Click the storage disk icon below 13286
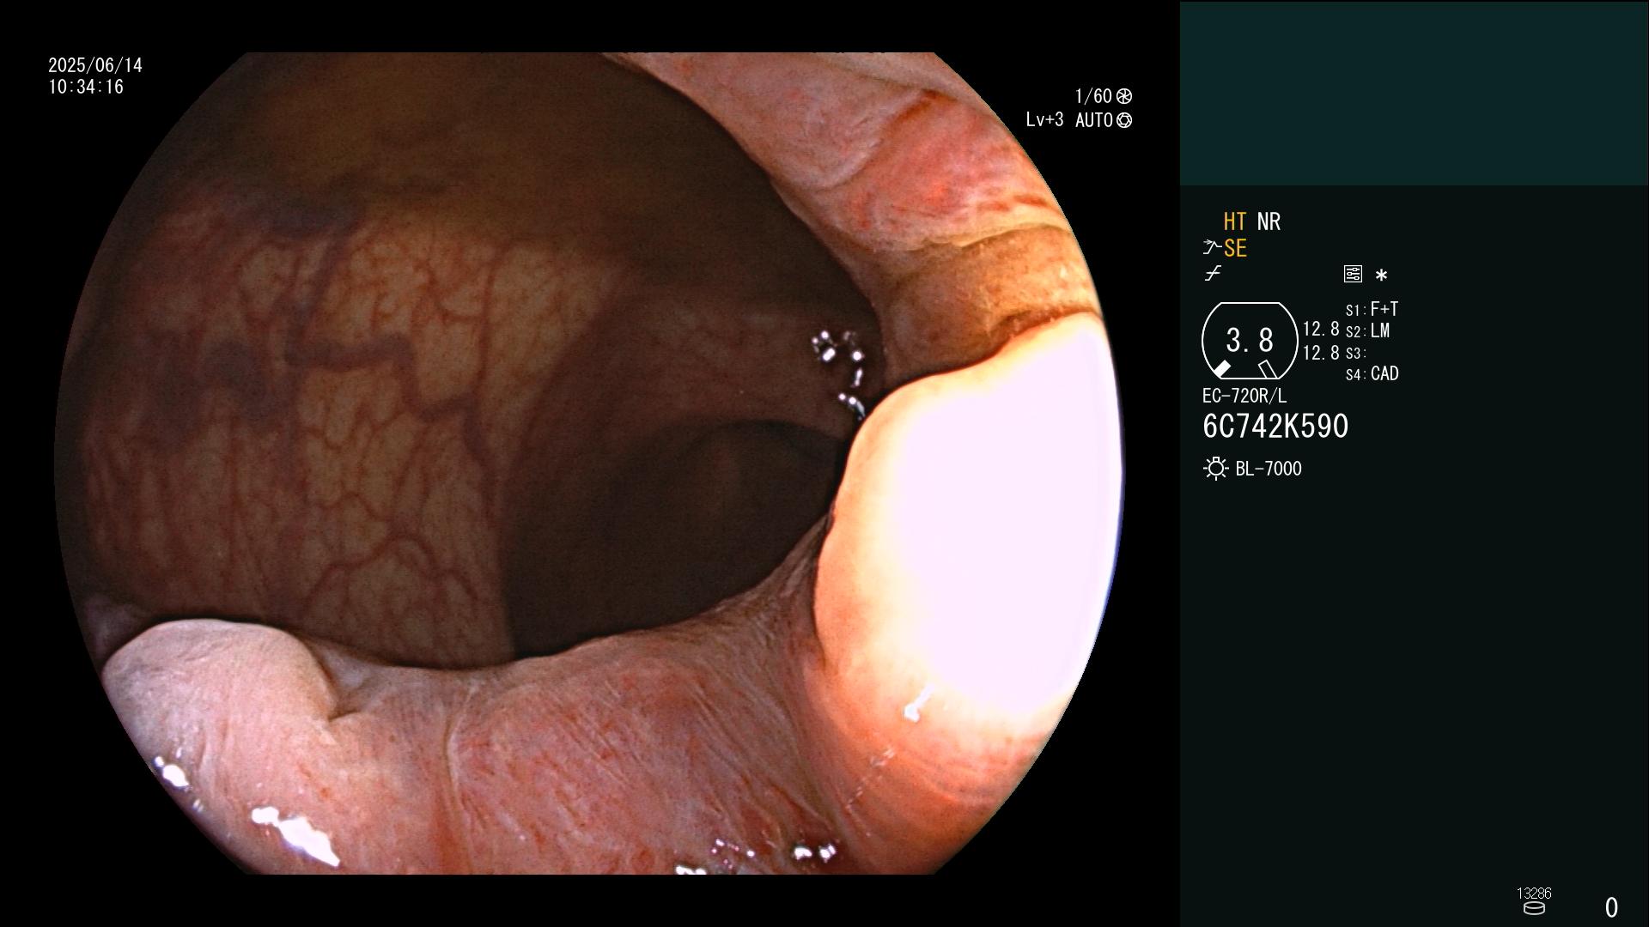The image size is (1649, 927). (x=1534, y=908)
